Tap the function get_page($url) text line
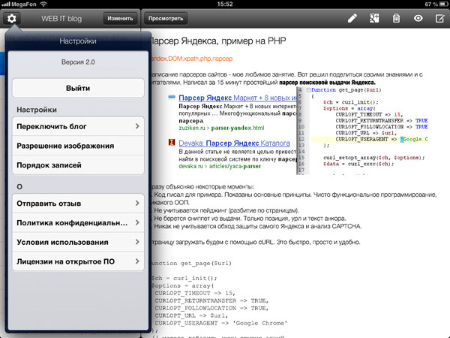450x338 pixels. pos(191,264)
